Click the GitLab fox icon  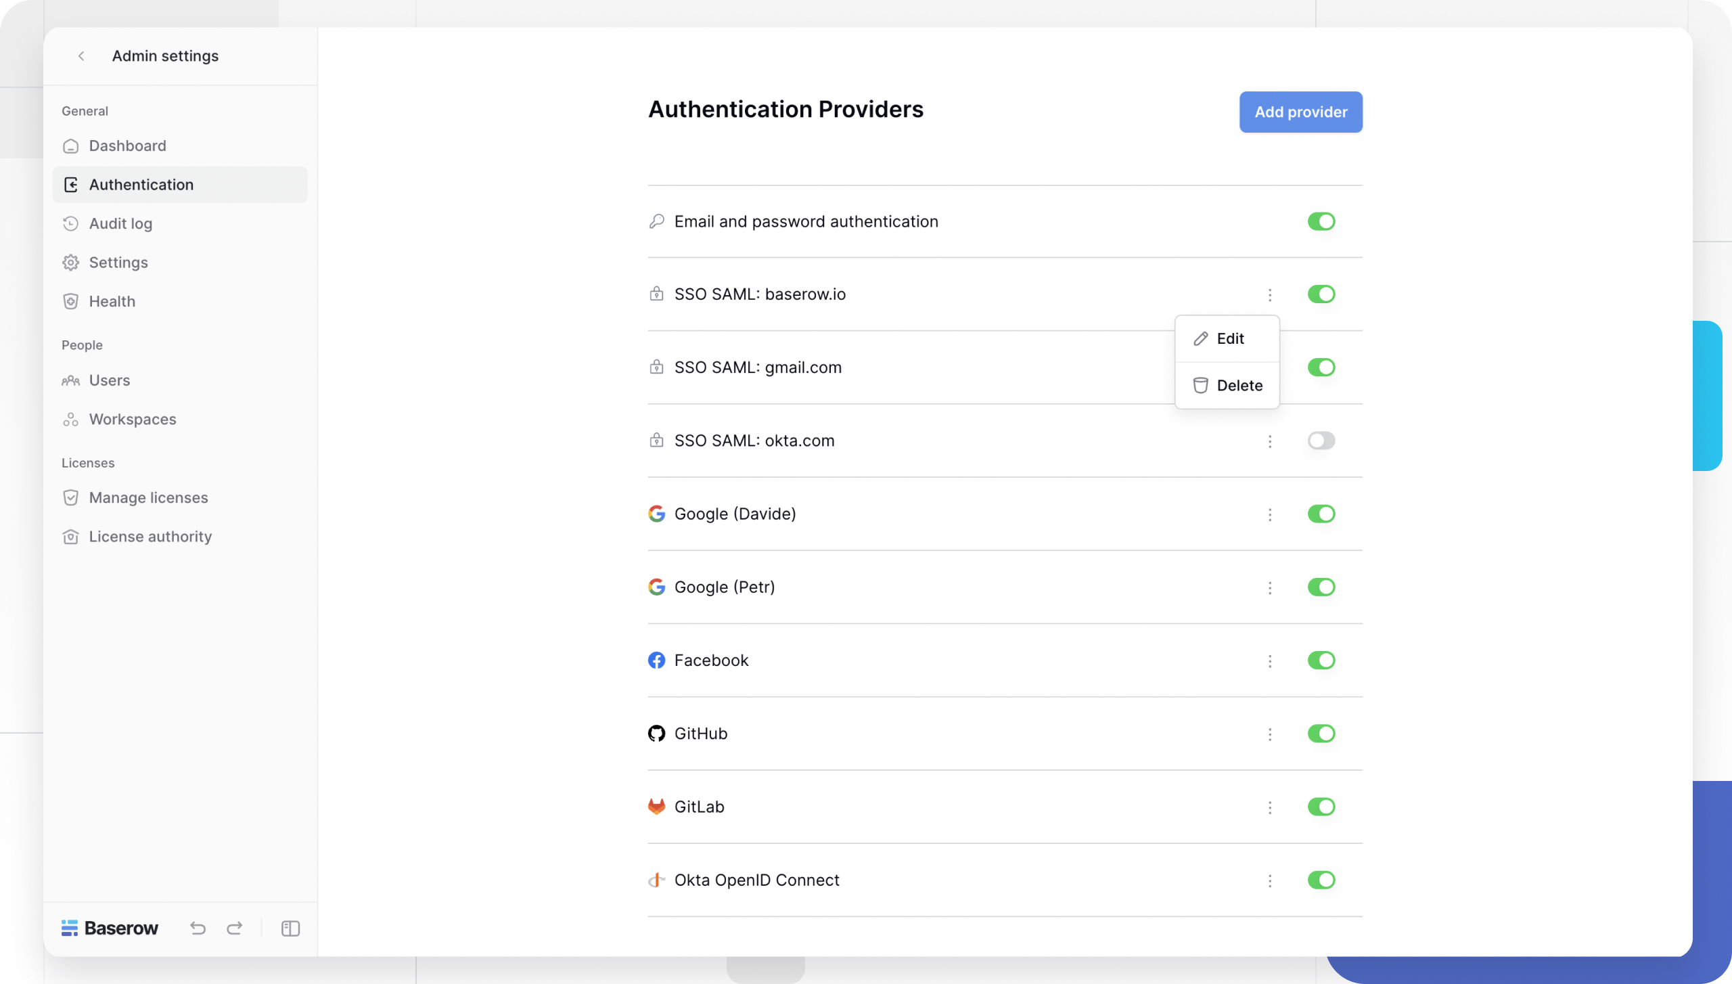coord(657,806)
